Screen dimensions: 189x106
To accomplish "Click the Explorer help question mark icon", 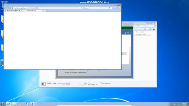I will click(x=154, y=29).
